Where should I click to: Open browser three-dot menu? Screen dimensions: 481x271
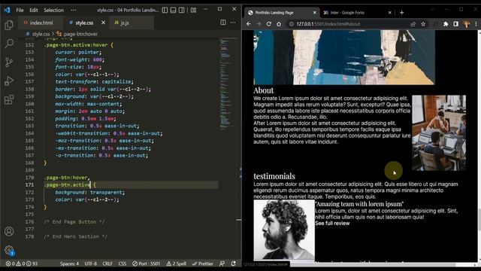pyautogui.click(x=476, y=24)
